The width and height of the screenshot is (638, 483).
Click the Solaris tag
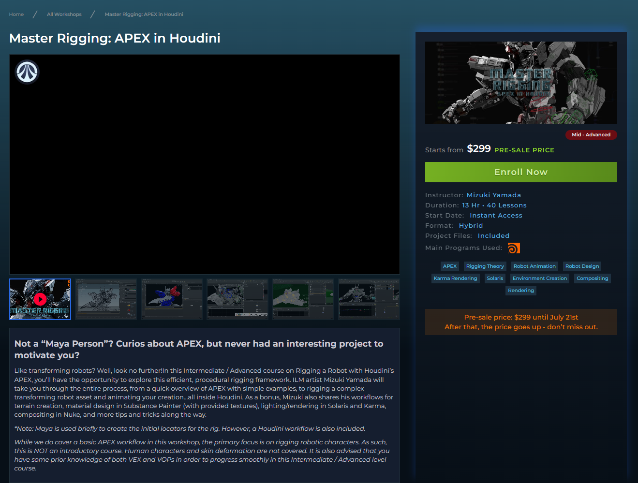click(x=495, y=278)
